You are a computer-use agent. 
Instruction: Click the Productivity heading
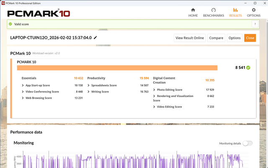[x=96, y=78]
